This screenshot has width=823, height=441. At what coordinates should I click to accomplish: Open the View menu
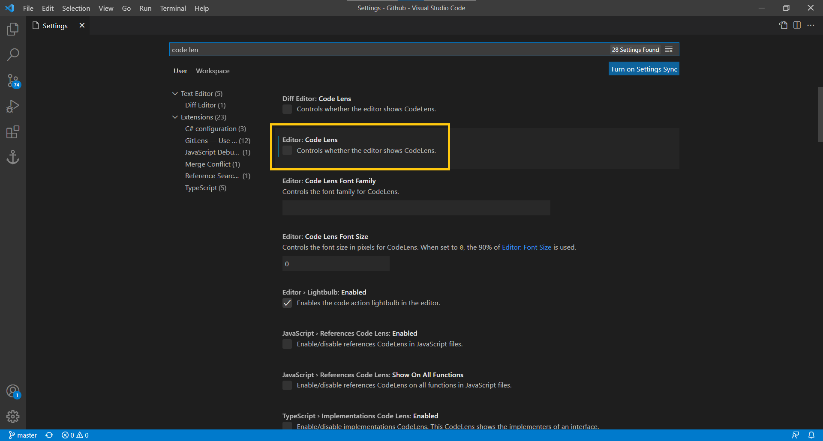[x=106, y=8]
